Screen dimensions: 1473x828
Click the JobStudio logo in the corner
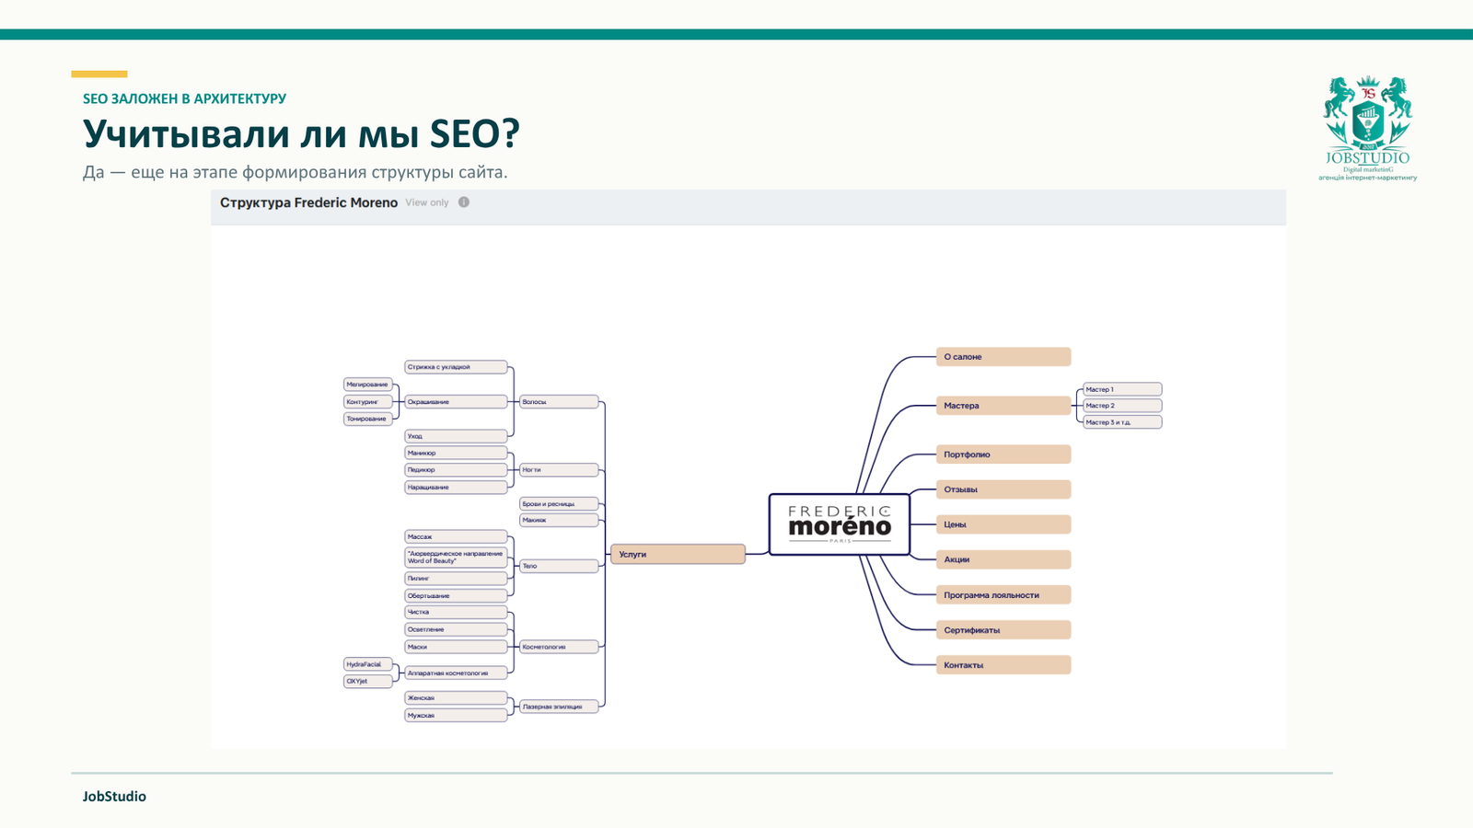point(1368,128)
